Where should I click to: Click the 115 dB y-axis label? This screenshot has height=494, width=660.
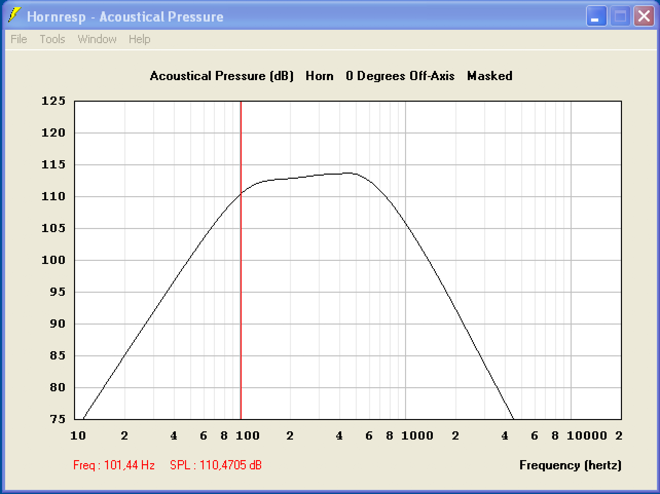click(x=53, y=164)
